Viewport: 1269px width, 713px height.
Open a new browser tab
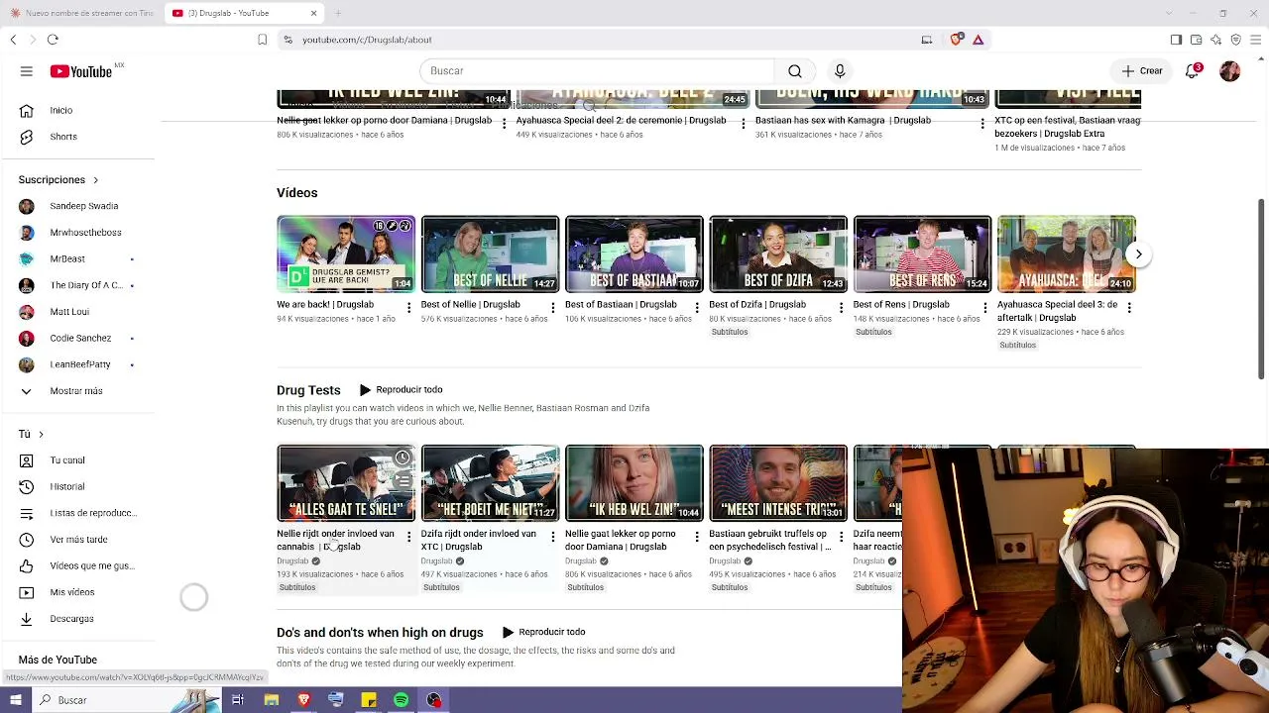click(x=338, y=13)
